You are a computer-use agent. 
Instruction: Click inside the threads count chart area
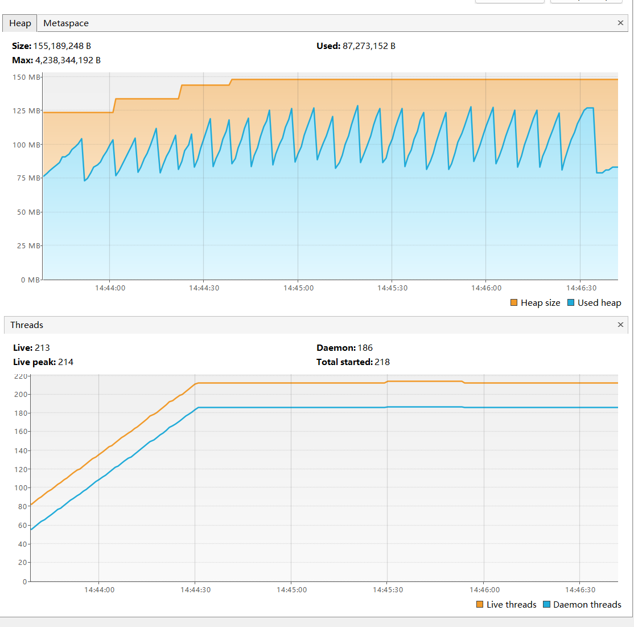pos(324,478)
